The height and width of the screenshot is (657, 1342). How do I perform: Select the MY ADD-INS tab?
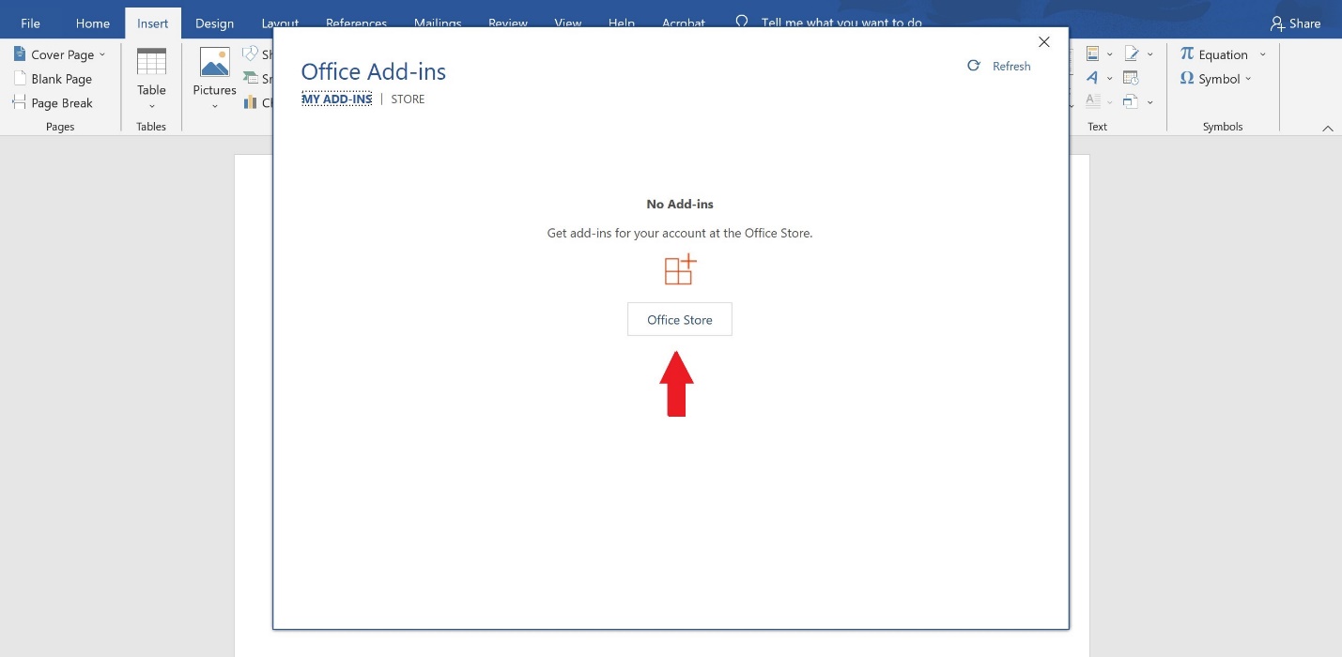[336, 99]
